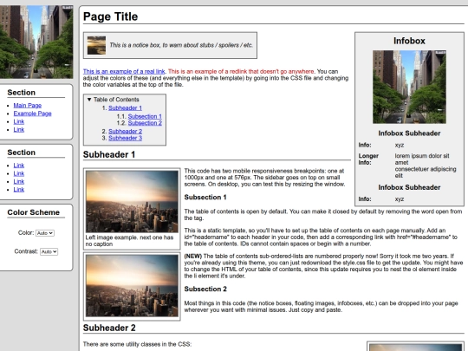Viewport: 468px width, 351px height.
Task: Jump to Subsection 1 in contents
Action: [x=145, y=116]
